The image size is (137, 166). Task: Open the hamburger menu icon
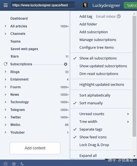coord(5,5)
